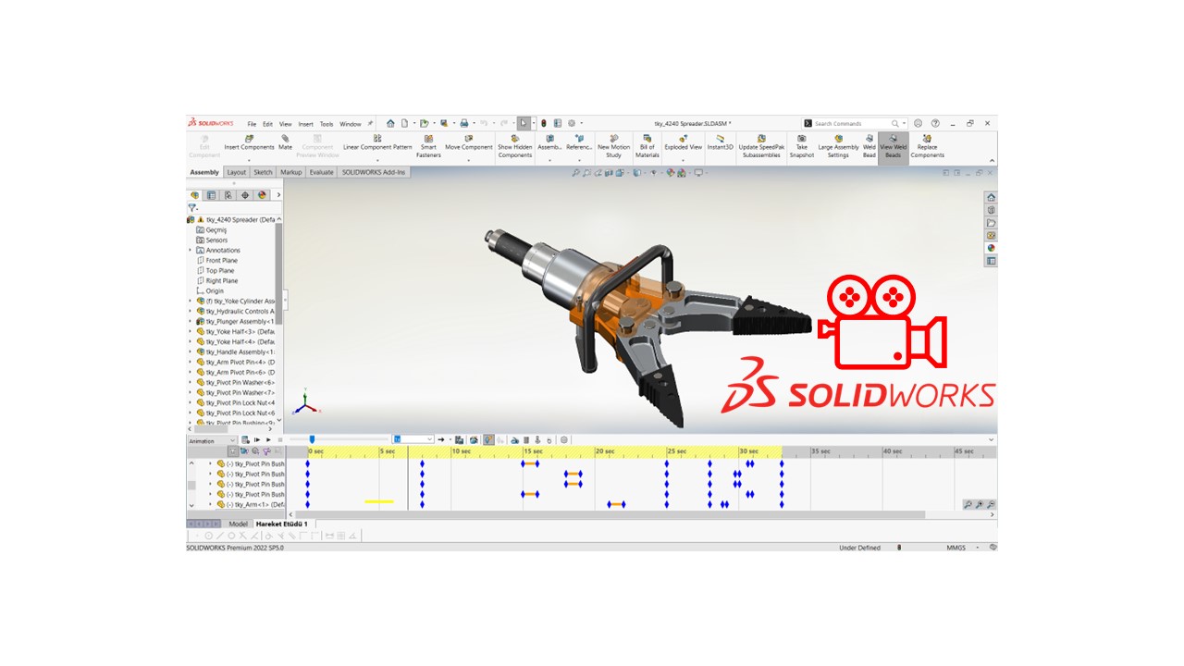This screenshot has width=1184, height=666.
Task: Click the user login icon in the title bar
Action: click(x=918, y=123)
